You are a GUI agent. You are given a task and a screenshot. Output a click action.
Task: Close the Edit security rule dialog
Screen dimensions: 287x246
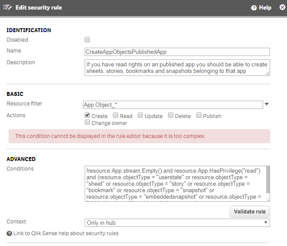coord(282,7)
